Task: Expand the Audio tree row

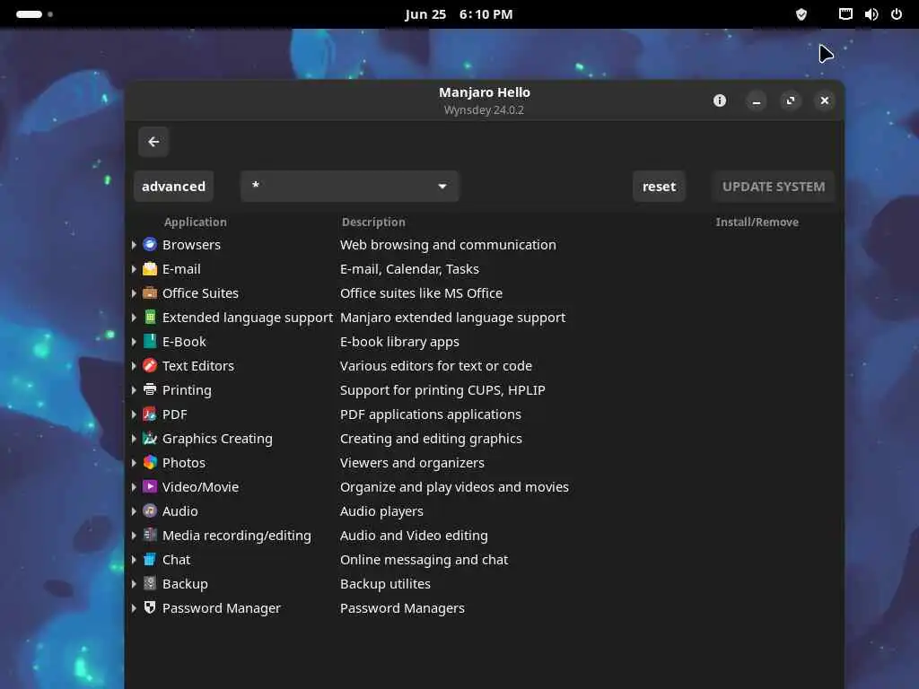Action: pos(134,510)
